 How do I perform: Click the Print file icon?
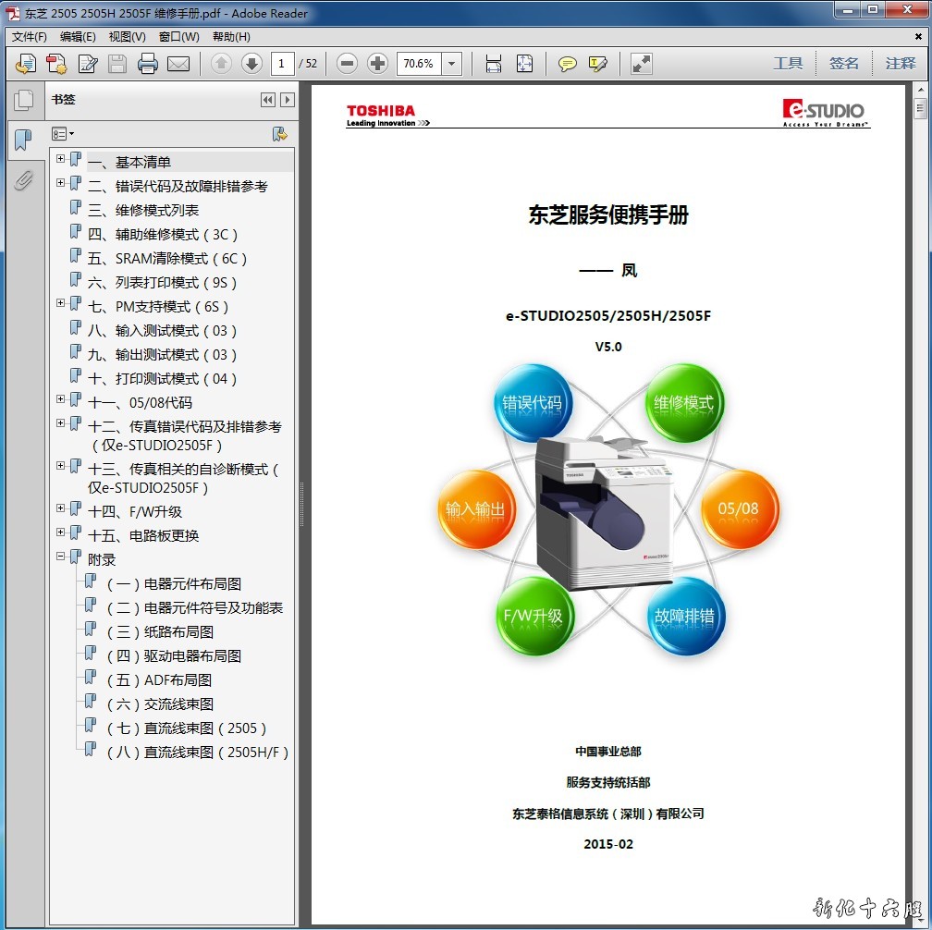148,64
